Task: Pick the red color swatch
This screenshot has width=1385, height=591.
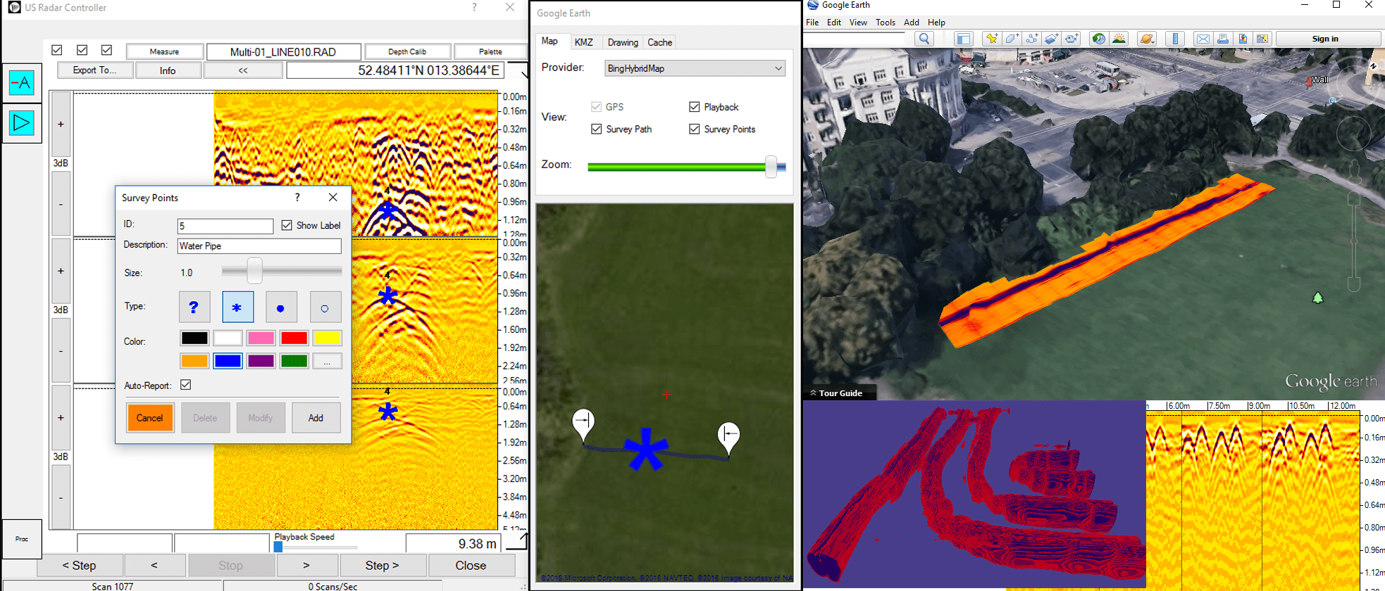Action: click(x=294, y=338)
